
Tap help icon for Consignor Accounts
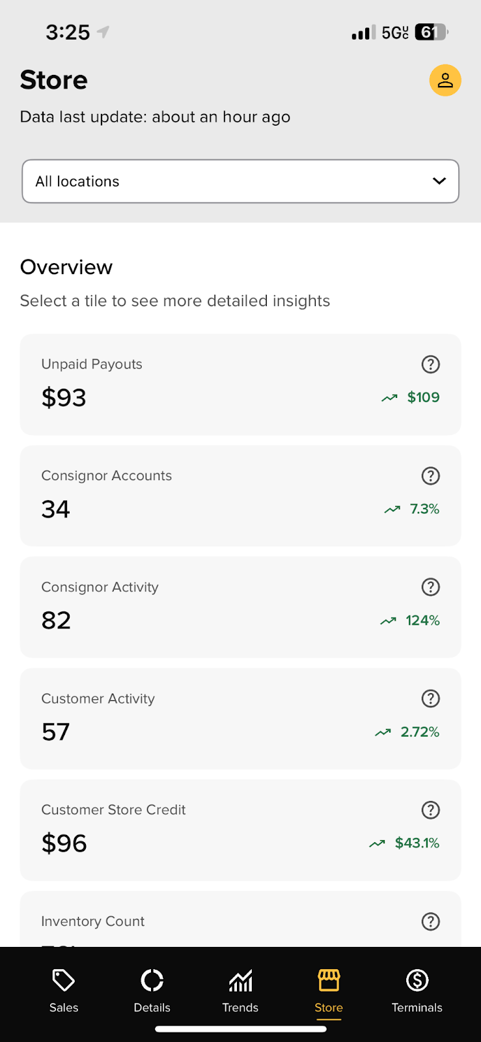(430, 475)
